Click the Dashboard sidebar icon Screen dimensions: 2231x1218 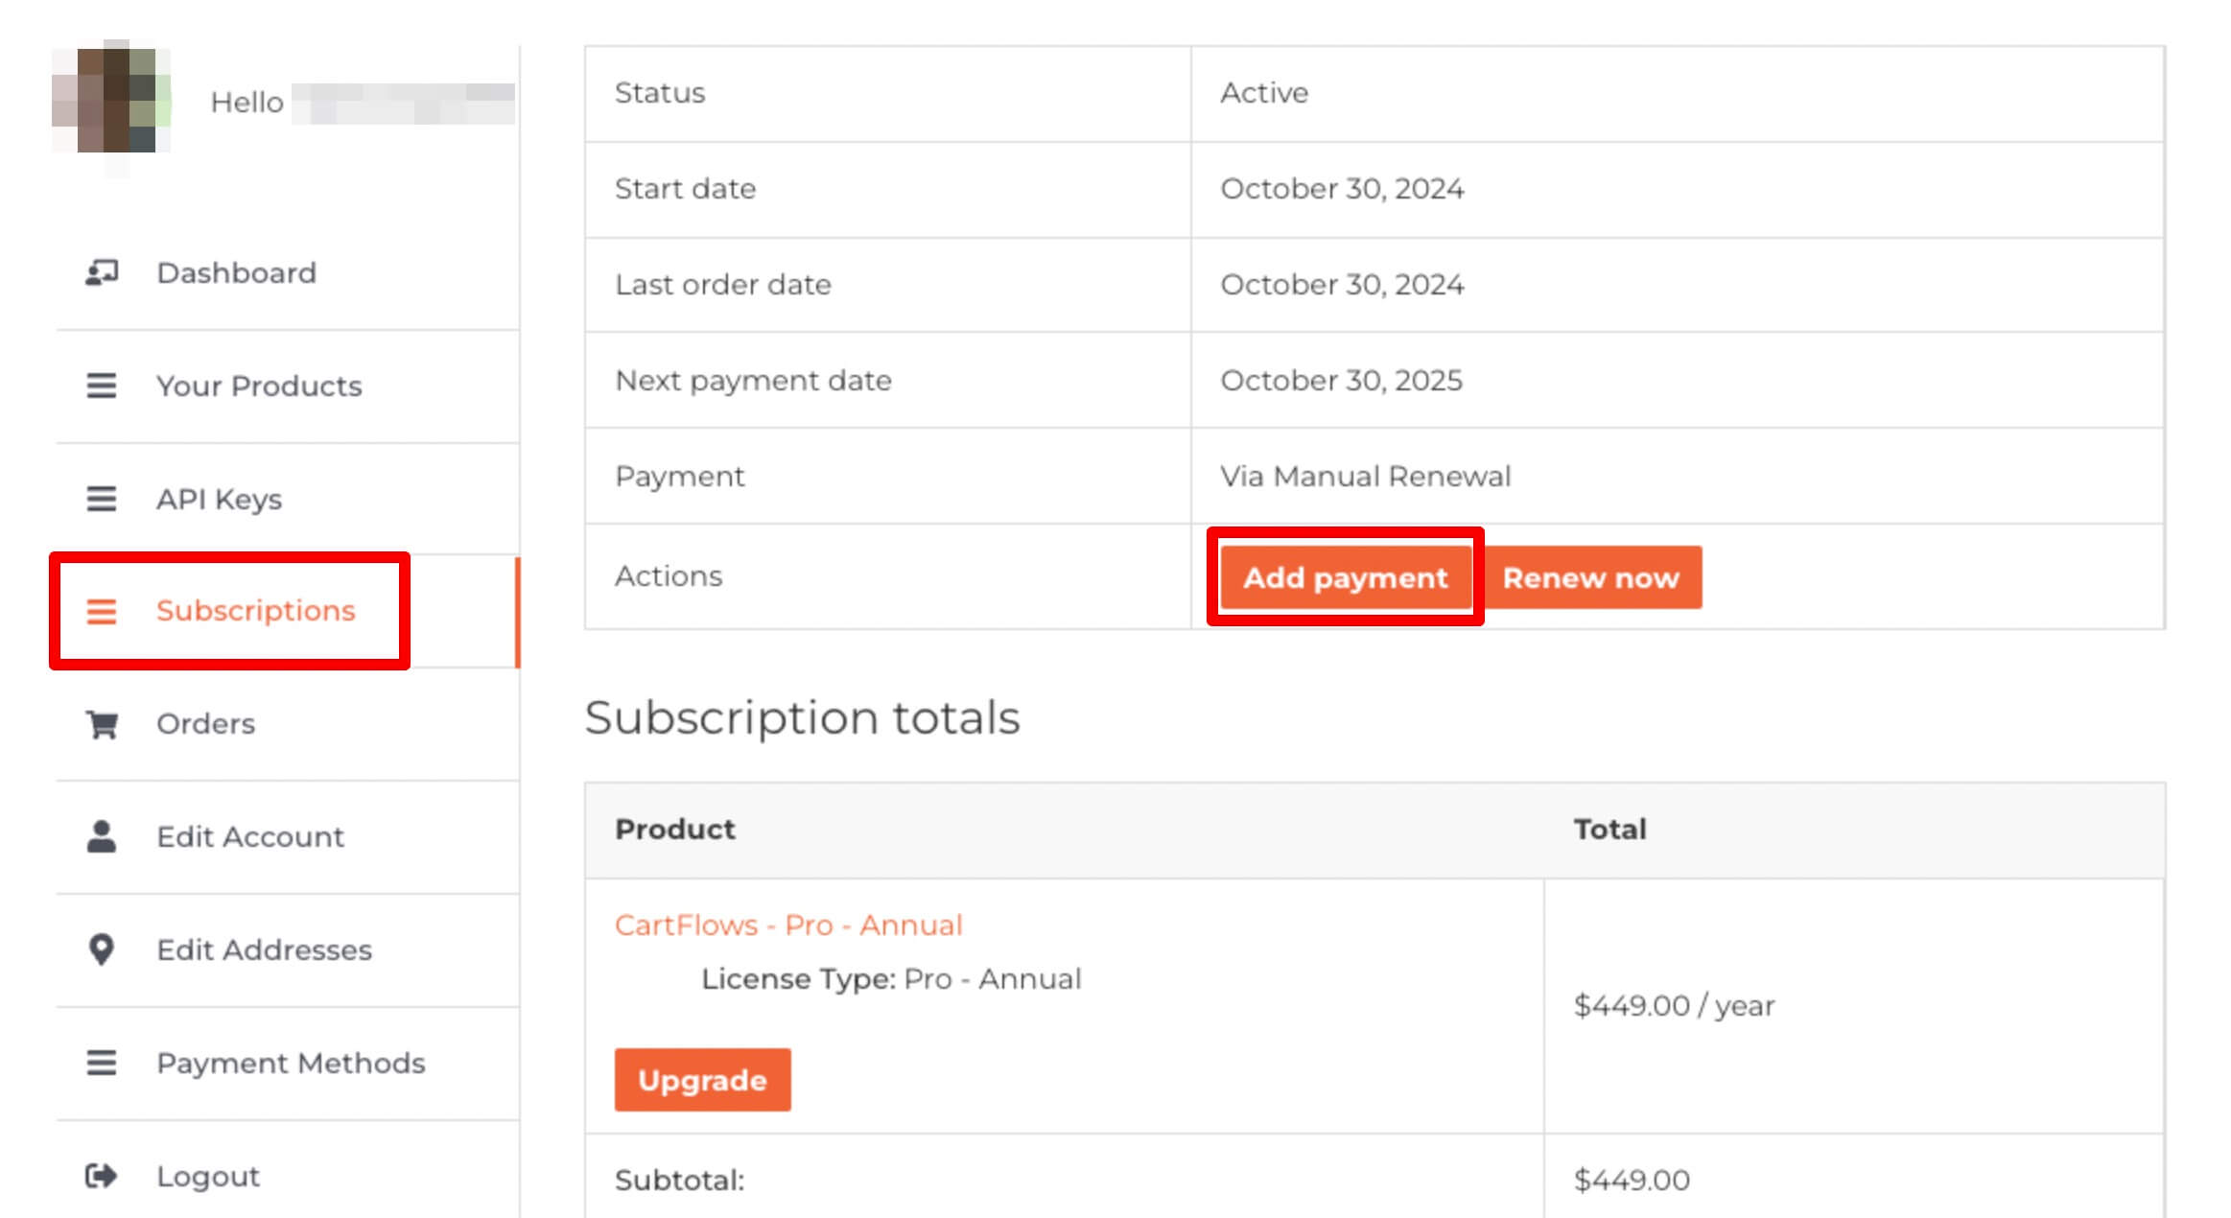102,273
